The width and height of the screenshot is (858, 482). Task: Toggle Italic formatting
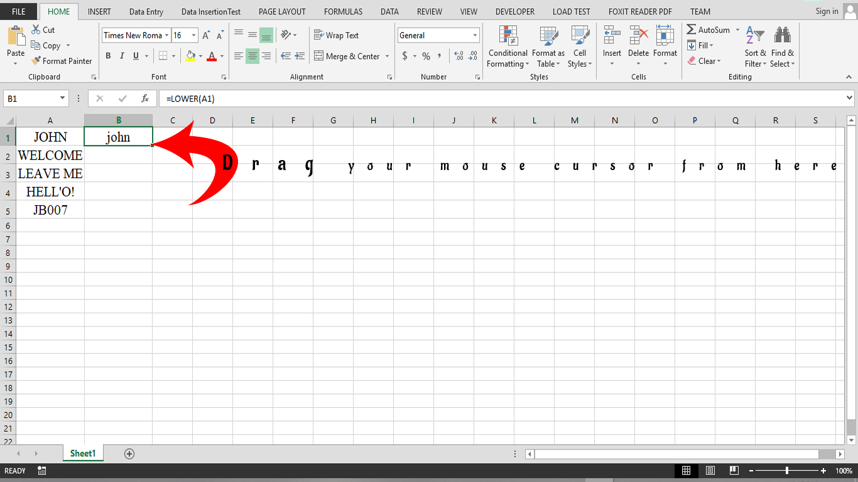[122, 56]
